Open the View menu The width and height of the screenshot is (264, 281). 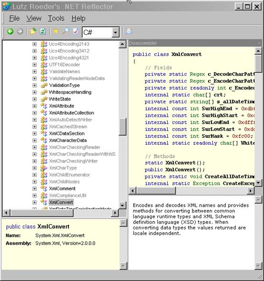tap(34, 18)
